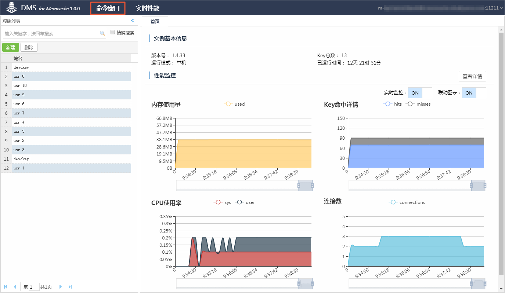Click the view details button
Viewport: 505px width, 293px height.
(x=472, y=76)
